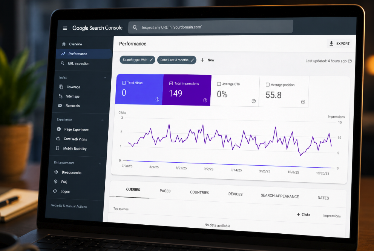Open the hamburger navigation menu
The width and height of the screenshot is (374, 251).
pos(65,28)
